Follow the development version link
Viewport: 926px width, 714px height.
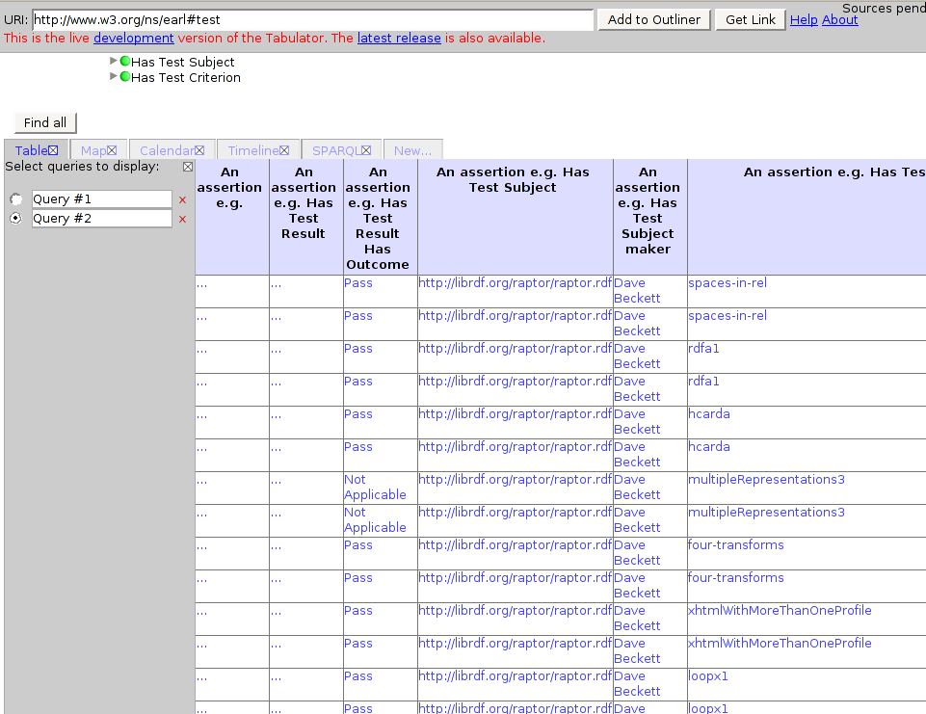134,38
